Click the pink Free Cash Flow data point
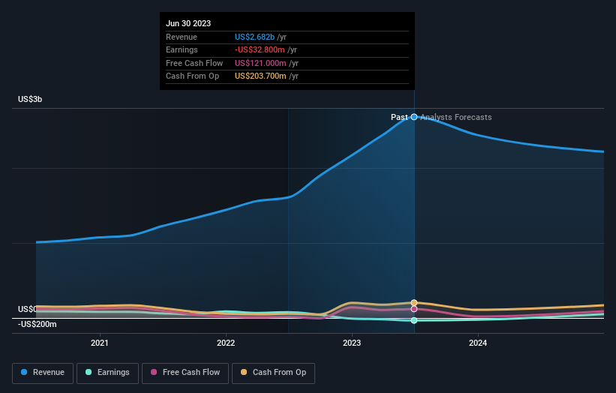Image resolution: width=616 pixels, height=393 pixels. pyautogui.click(x=414, y=309)
